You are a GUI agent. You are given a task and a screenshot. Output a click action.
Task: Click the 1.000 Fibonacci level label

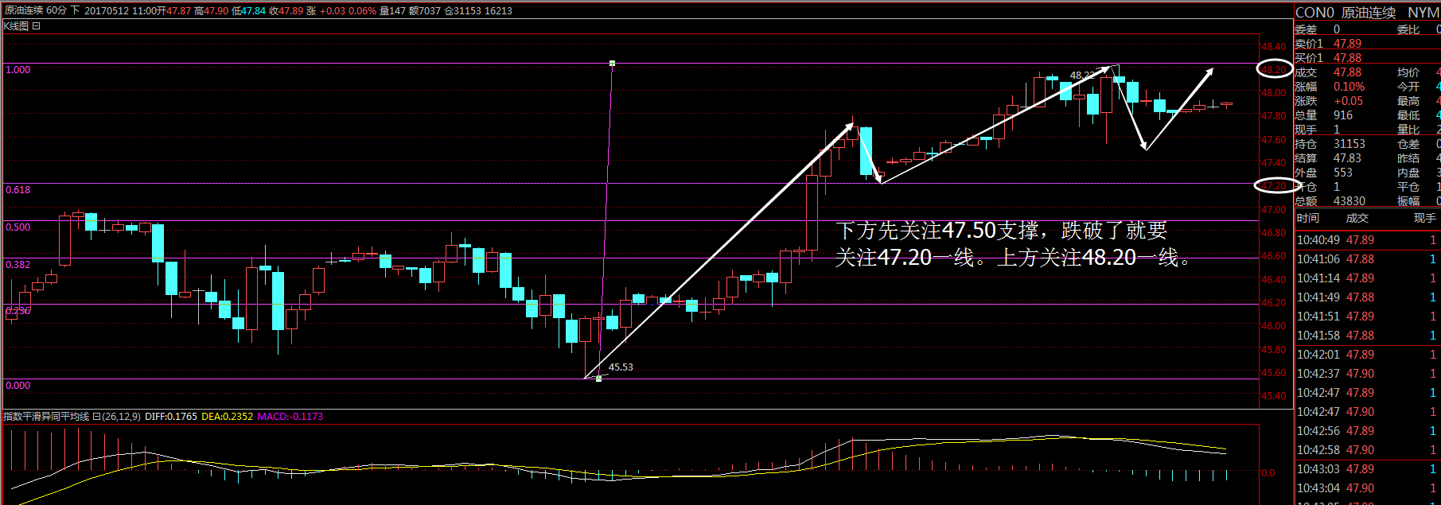point(18,70)
